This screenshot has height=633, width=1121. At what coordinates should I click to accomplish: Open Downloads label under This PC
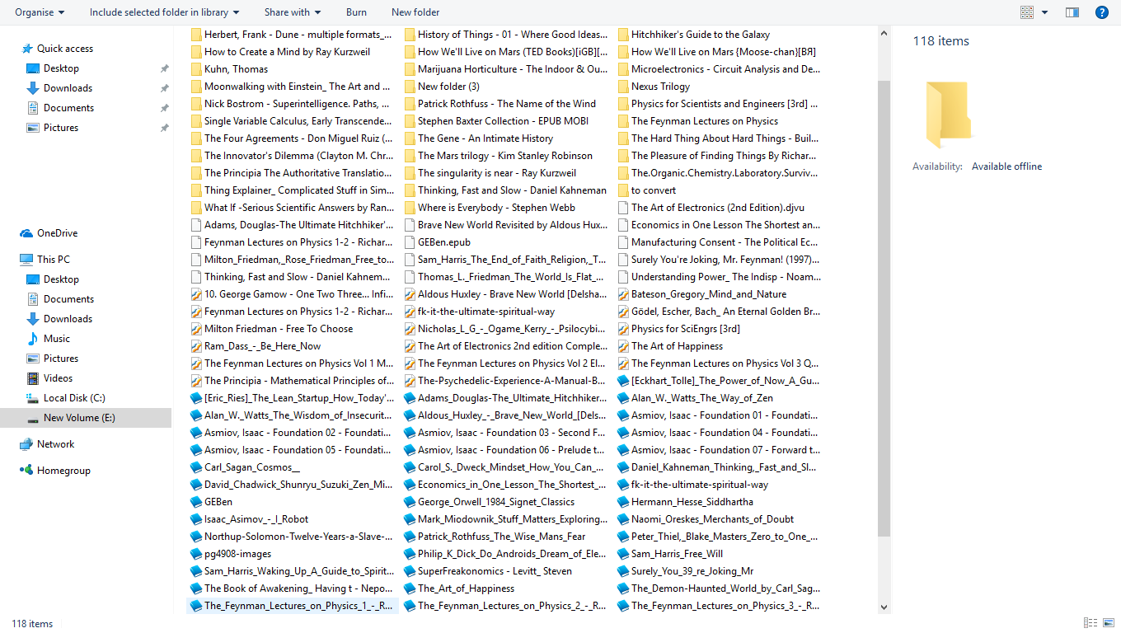click(x=68, y=319)
